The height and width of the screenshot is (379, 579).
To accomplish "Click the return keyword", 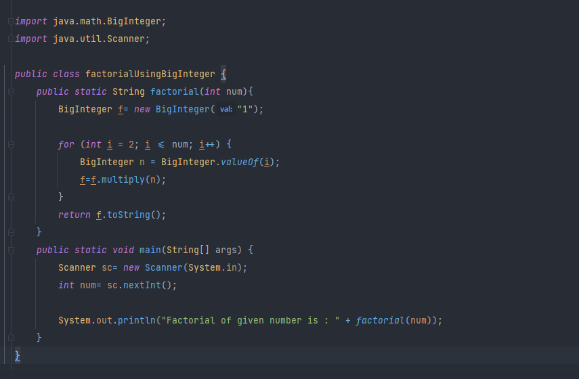I will point(74,215).
